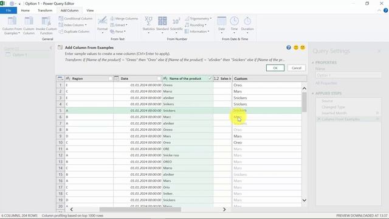This screenshot has height=219, width=389.
Task: Select Custom cell in row 1 'Oreo'
Action: click(x=267, y=85)
